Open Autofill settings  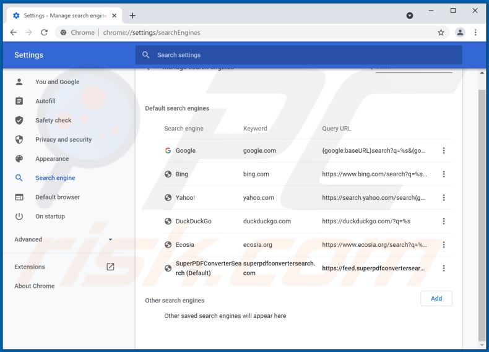46,101
